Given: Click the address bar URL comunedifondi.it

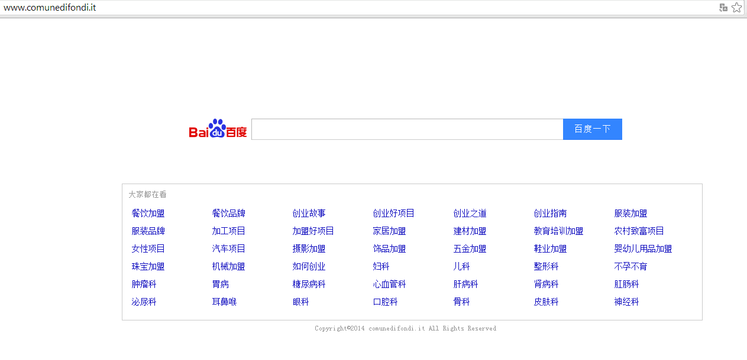Looking at the screenshot, I should point(50,8).
